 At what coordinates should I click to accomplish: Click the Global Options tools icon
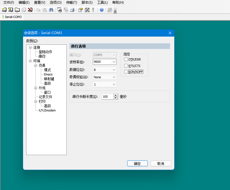tap(87, 10)
